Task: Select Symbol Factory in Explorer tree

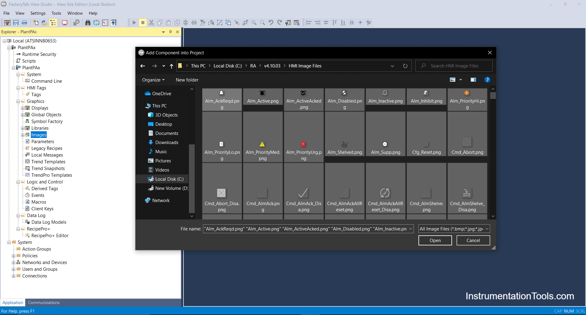Action: [47, 121]
